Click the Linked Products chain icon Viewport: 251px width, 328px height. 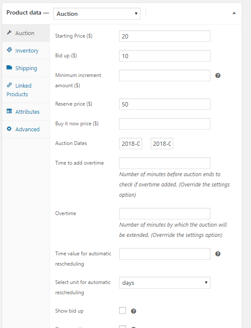coord(9,85)
